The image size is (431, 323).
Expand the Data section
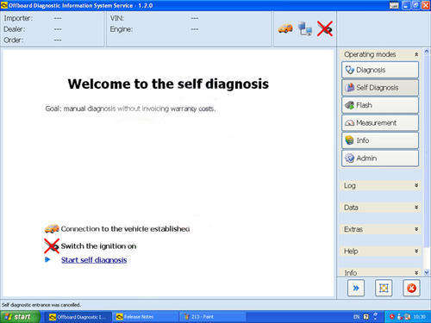(416, 208)
